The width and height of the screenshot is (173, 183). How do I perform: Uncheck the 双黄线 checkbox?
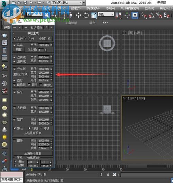tap(14, 57)
